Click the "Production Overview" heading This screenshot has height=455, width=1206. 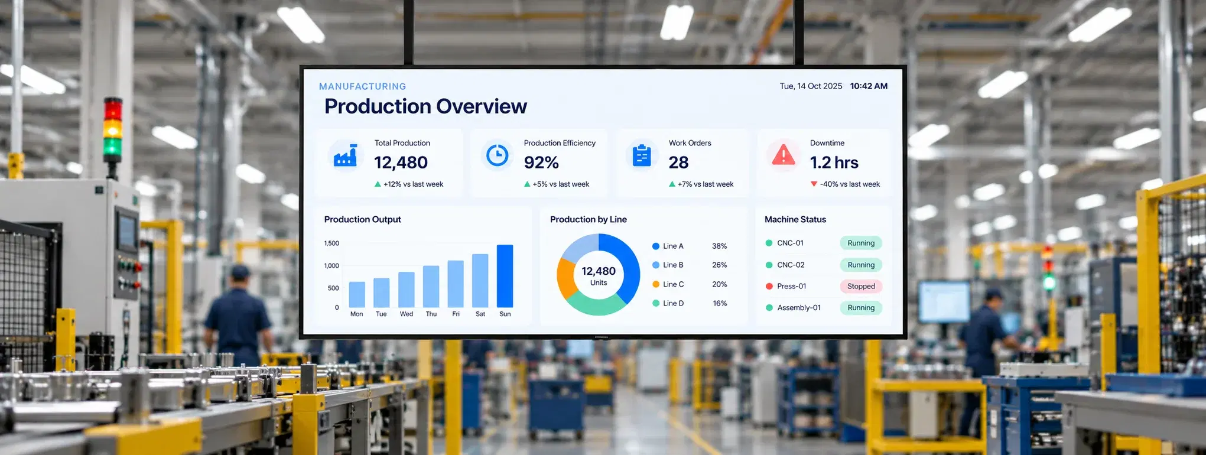pyautogui.click(x=425, y=106)
